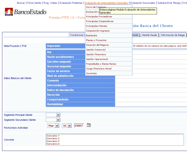The height and width of the screenshot is (153, 187).
Task: Click Garantías in the dropdown menu
Action: 91,73
